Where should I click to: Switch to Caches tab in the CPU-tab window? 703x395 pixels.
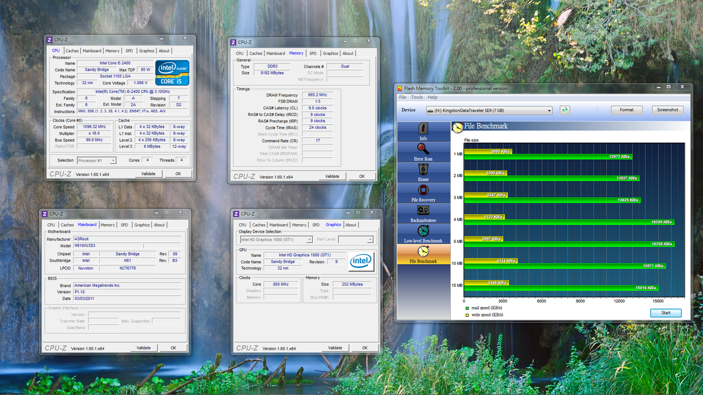coord(72,51)
